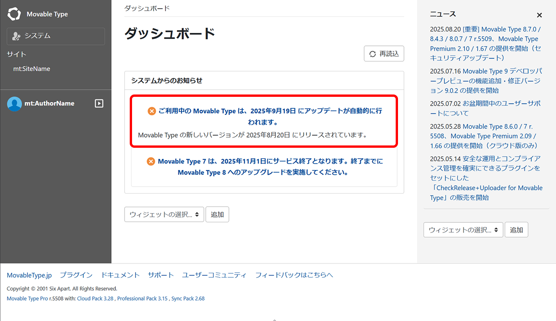Viewport: 556px width, 321px height.
Task: Open the Movable Type 8.6.0 release news link
Action: [x=484, y=136]
